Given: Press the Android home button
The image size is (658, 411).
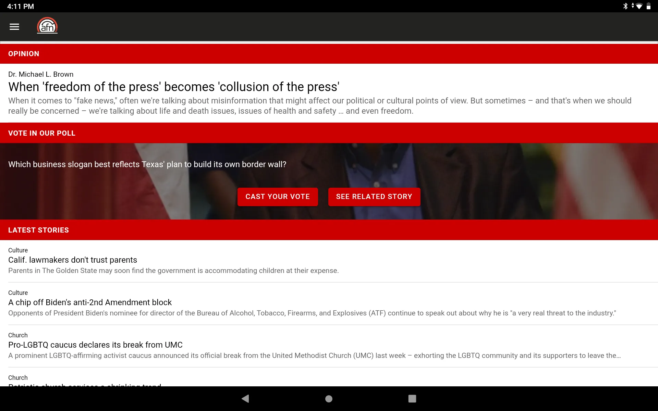Looking at the screenshot, I should [x=329, y=398].
